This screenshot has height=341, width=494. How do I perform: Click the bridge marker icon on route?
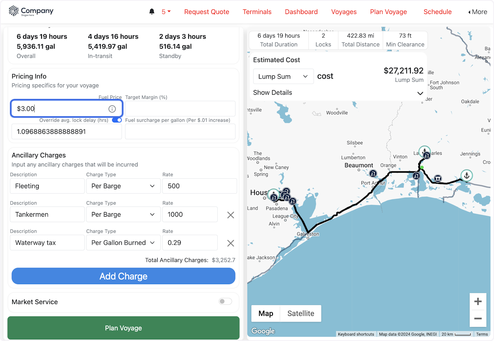(438, 178)
